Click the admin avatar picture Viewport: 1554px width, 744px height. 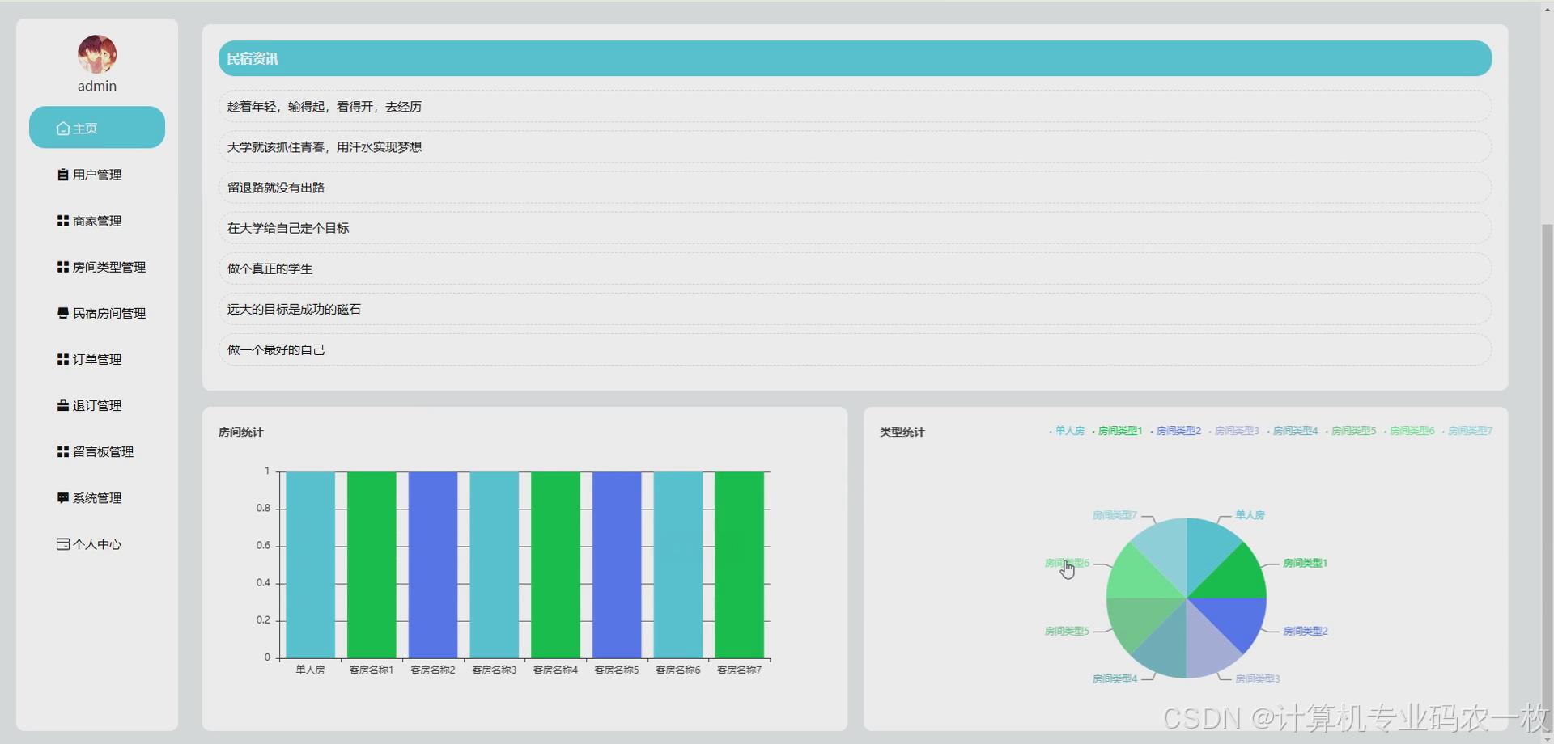click(x=97, y=54)
